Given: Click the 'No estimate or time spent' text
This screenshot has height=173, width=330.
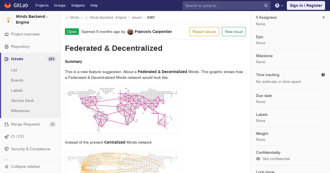Looking at the screenshot, I should point(278,82).
